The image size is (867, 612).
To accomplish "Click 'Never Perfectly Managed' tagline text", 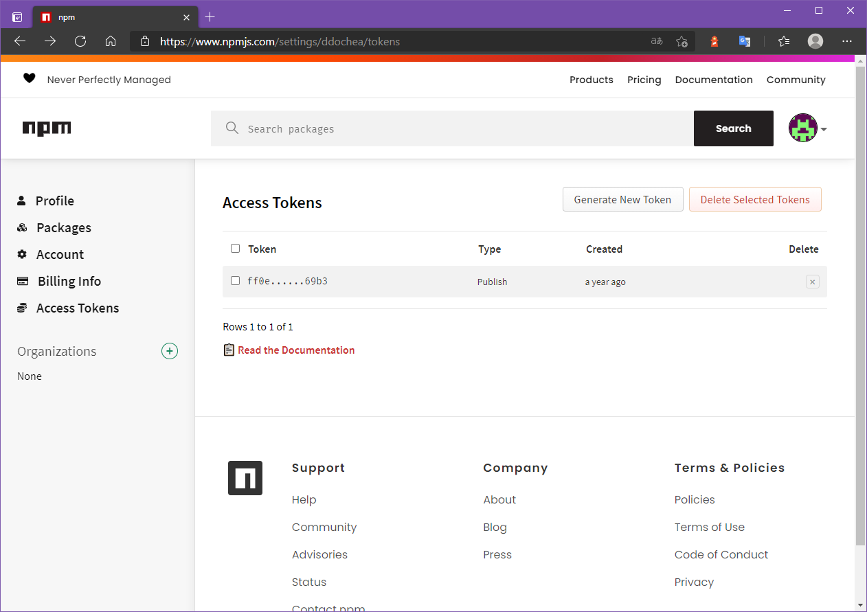I will point(109,80).
